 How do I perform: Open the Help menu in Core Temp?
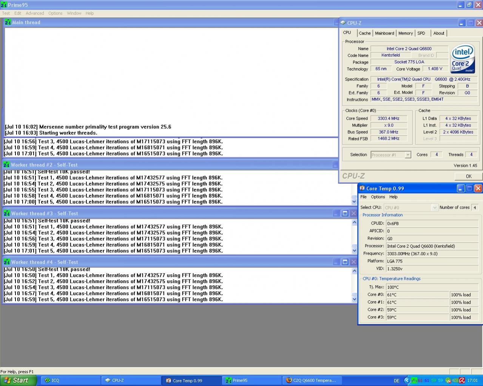[393, 197]
